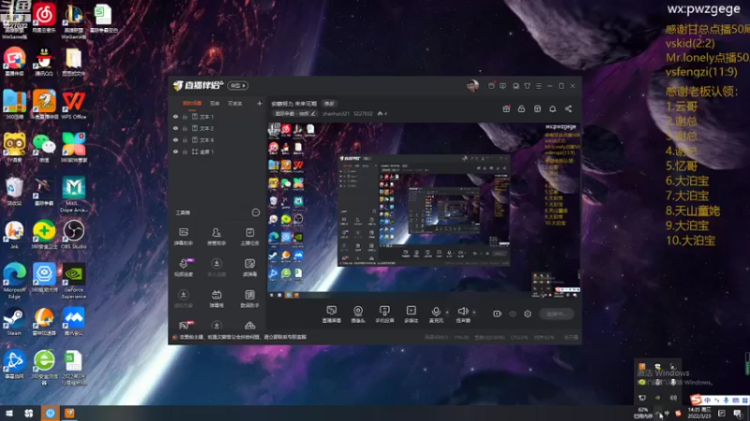
Task: Toggle visibility of the 文本 6 layer
Action: pyautogui.click(x=175, y=139)
